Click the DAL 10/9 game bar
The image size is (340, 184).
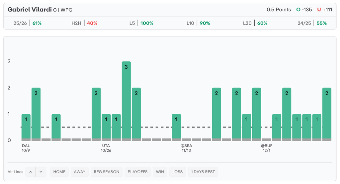pyautogui.click(x=26, y=127)
